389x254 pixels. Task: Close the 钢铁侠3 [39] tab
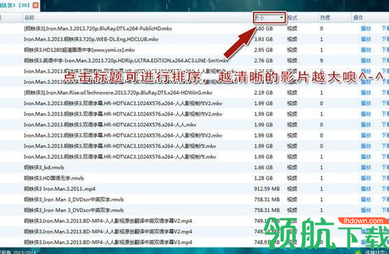click(36, 5)
